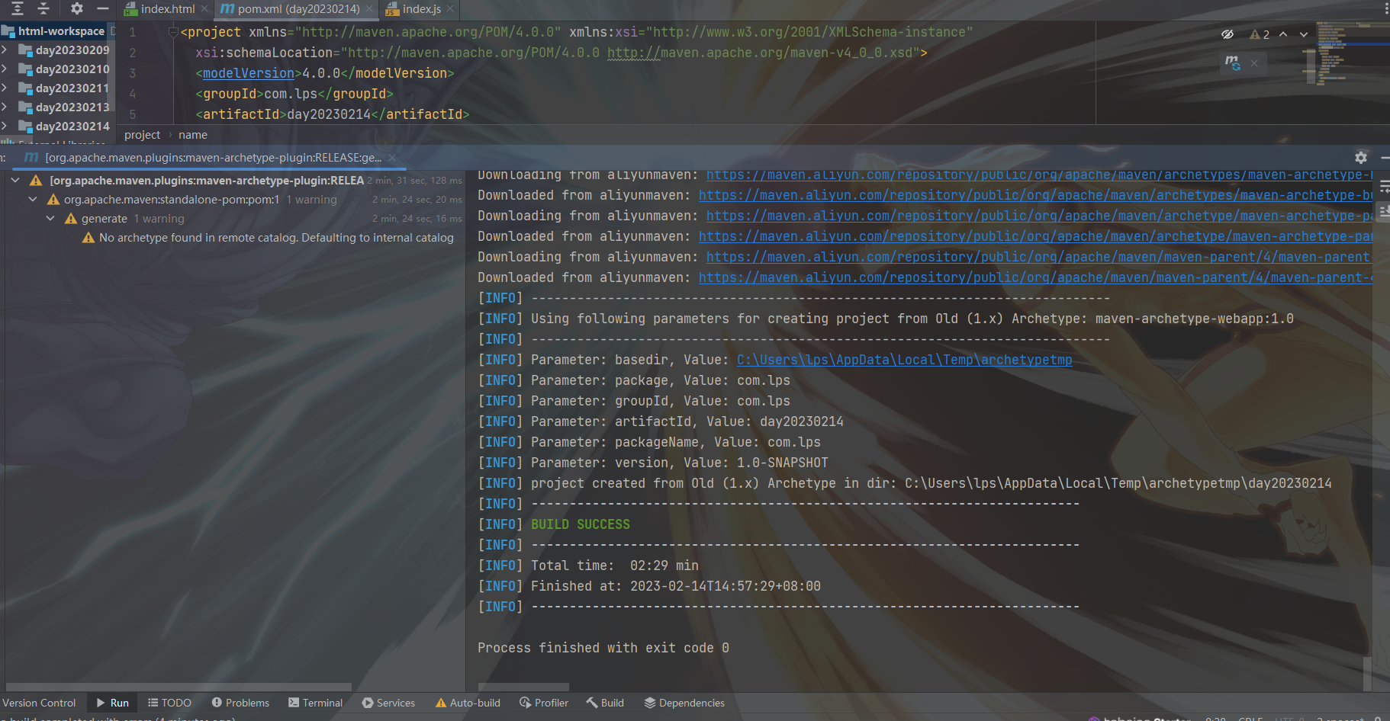Open basedir archetypetmp path link
The height and width of the screenshot is (721, 1390).
[904, 360]
